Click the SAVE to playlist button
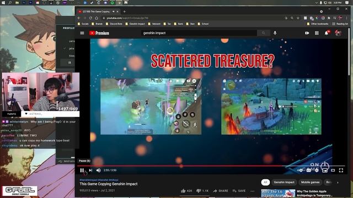353x198 pixels. 239,191
